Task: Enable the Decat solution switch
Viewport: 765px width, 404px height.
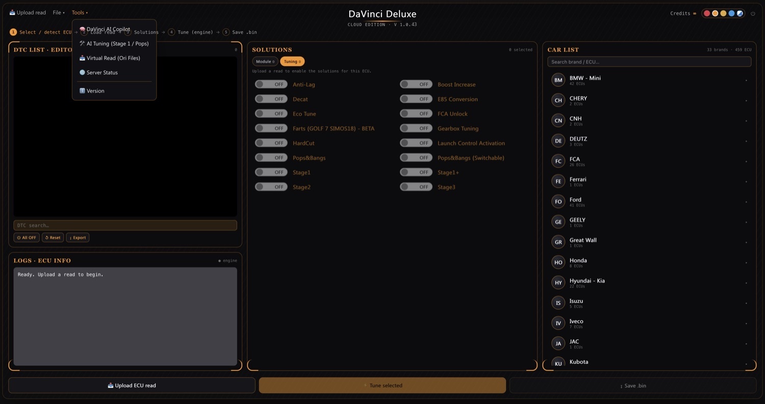Action: pos(271,99)
